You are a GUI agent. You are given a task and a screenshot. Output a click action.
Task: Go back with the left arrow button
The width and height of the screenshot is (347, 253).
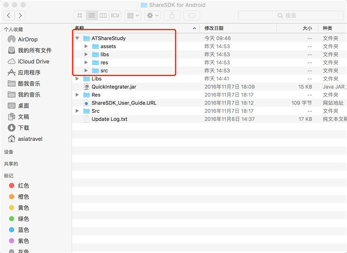(9, 16)
